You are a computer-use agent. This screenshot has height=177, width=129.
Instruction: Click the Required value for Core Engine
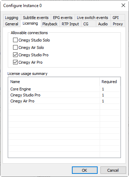point(103,89)
